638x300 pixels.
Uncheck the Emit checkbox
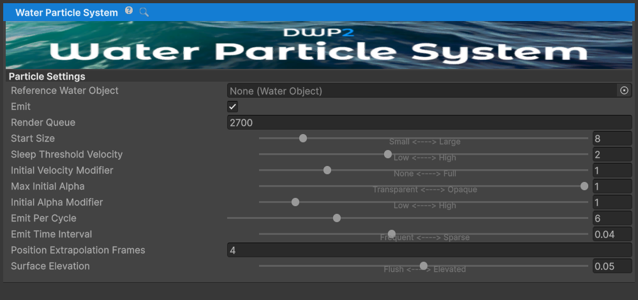coord(232,107)
